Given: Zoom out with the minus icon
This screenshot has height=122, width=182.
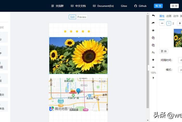Looking at the screenshot, I should coord(153,67).
